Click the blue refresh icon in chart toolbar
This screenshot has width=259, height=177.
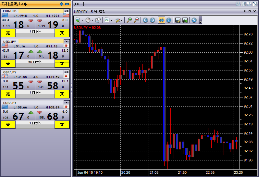click(194, 20)
